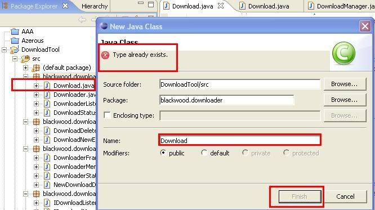Expand the DownloadStatus tree node
The image size is (375, 210).
(37, 113)
